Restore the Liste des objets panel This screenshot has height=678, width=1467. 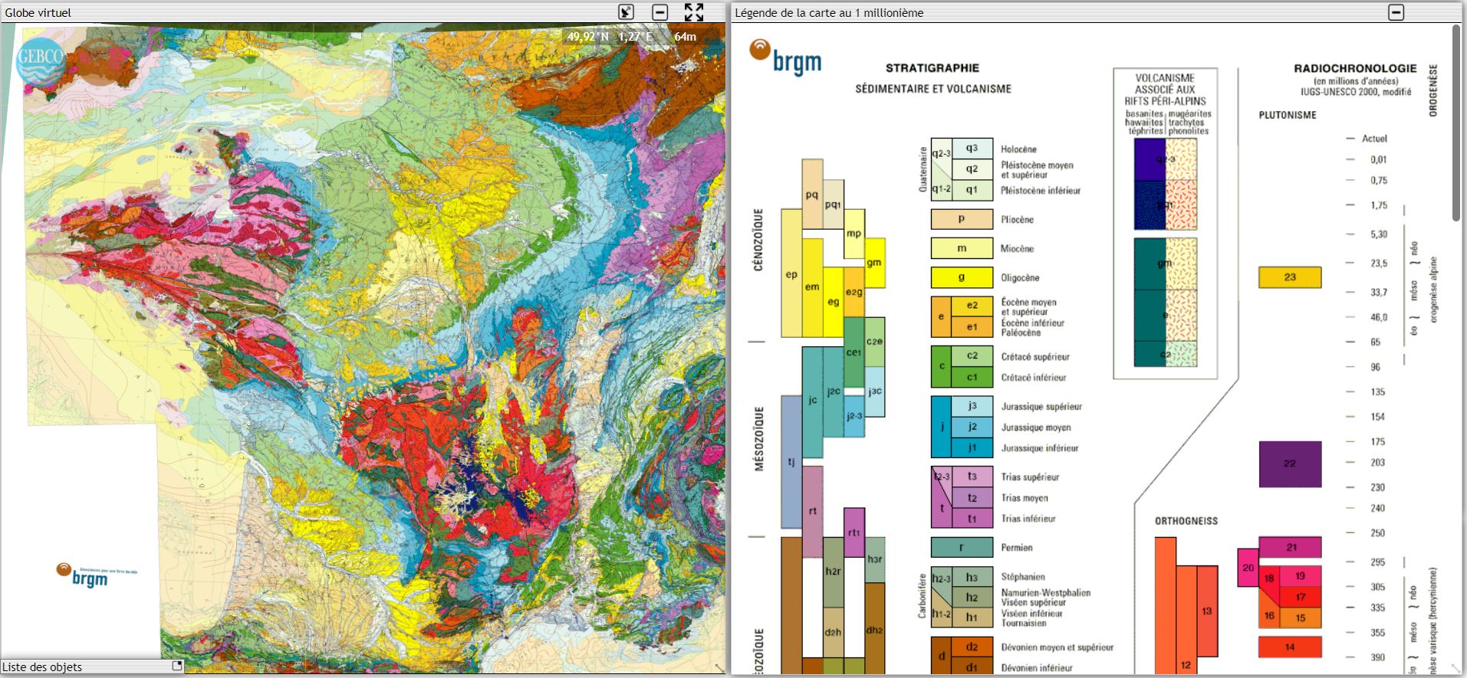(x=177, y=666)
